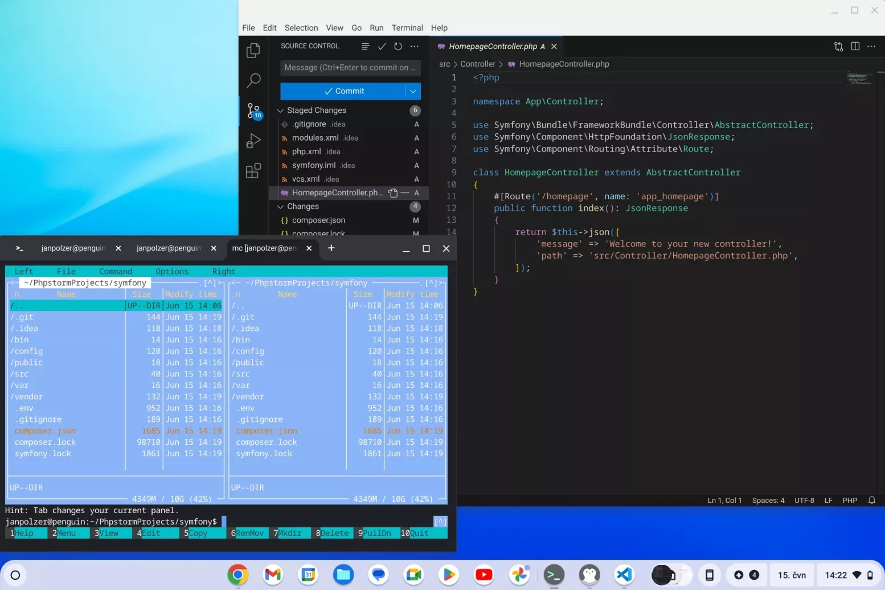The height and width of the screenshot is (590, 885).
Task: Open the Selection menu
Action: tap(301, 28)
